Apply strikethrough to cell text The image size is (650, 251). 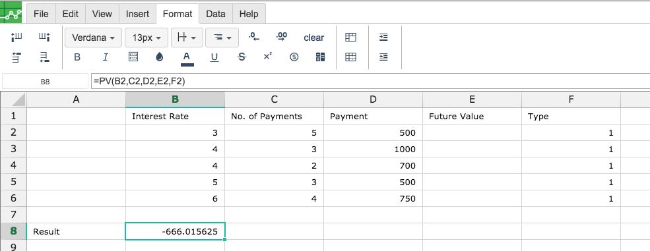(x=242, y=57)
